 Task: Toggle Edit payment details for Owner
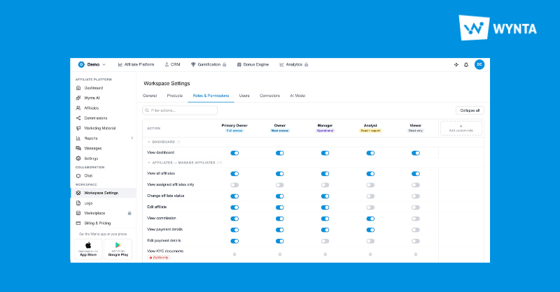tap(279, 241)
